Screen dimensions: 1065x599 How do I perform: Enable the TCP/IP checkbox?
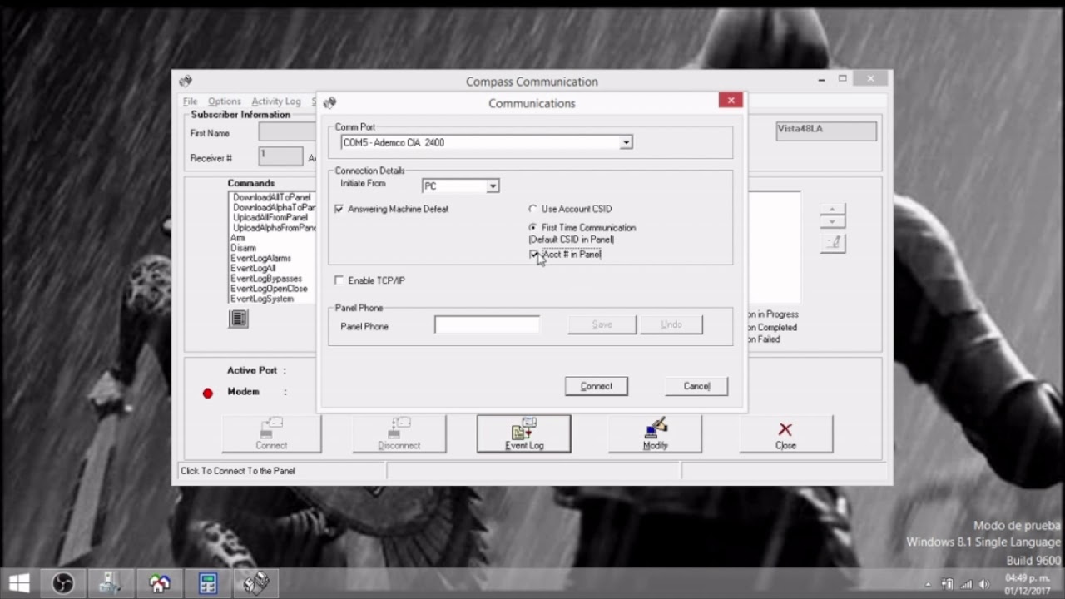(x=339, y=280)
